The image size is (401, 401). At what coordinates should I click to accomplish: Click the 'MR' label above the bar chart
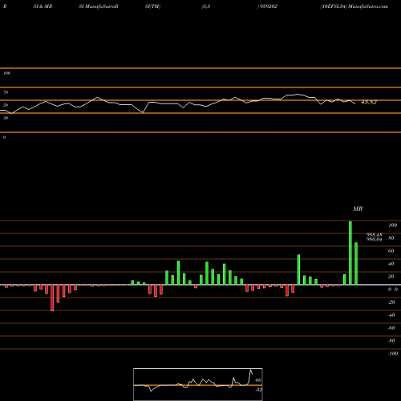tap(358, 209)
